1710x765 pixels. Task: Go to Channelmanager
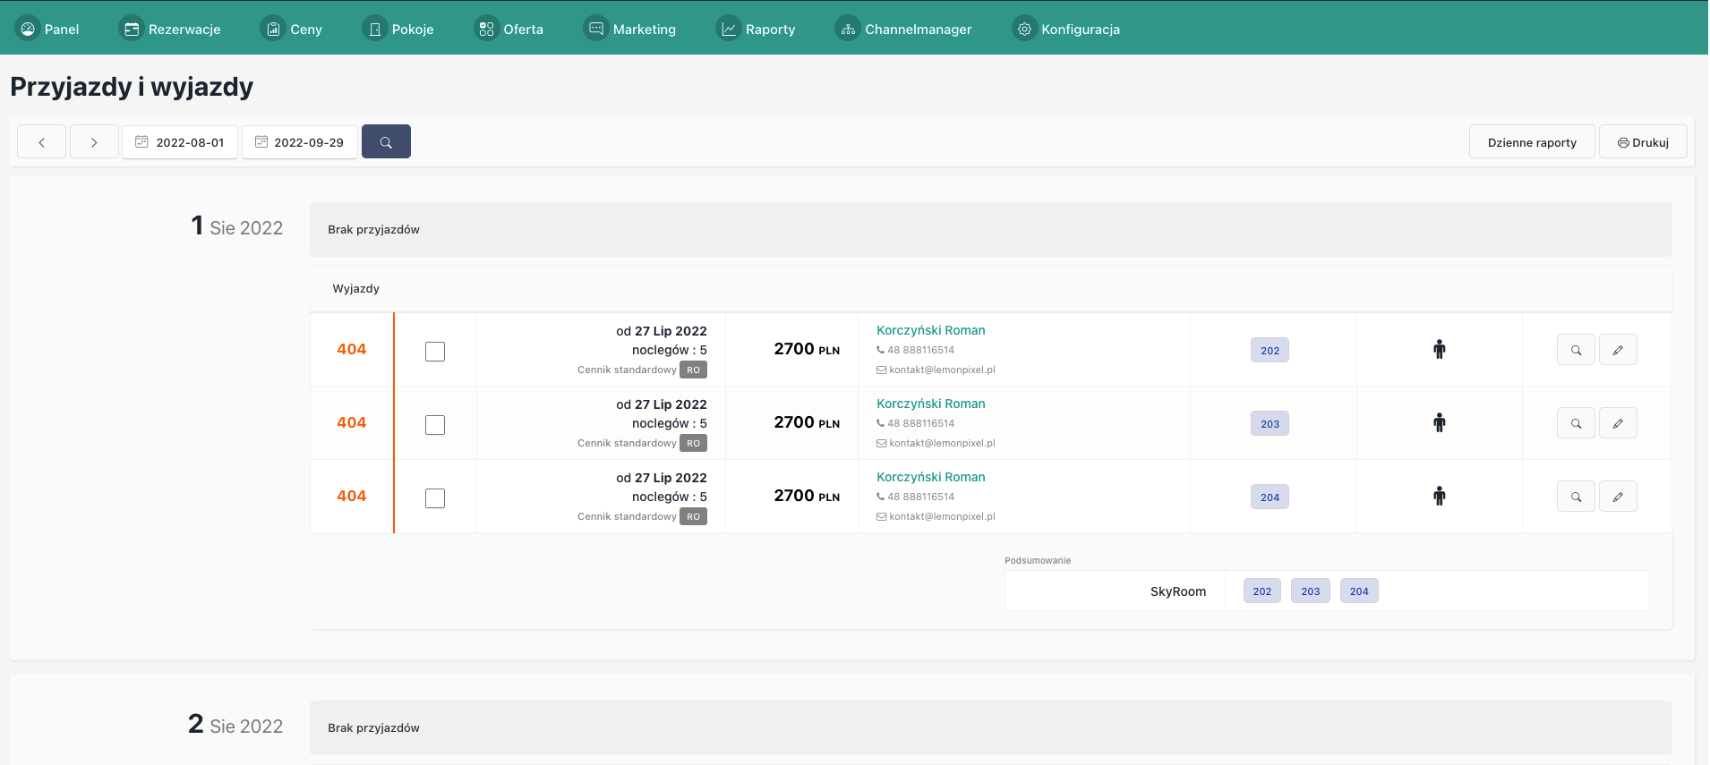904,29
